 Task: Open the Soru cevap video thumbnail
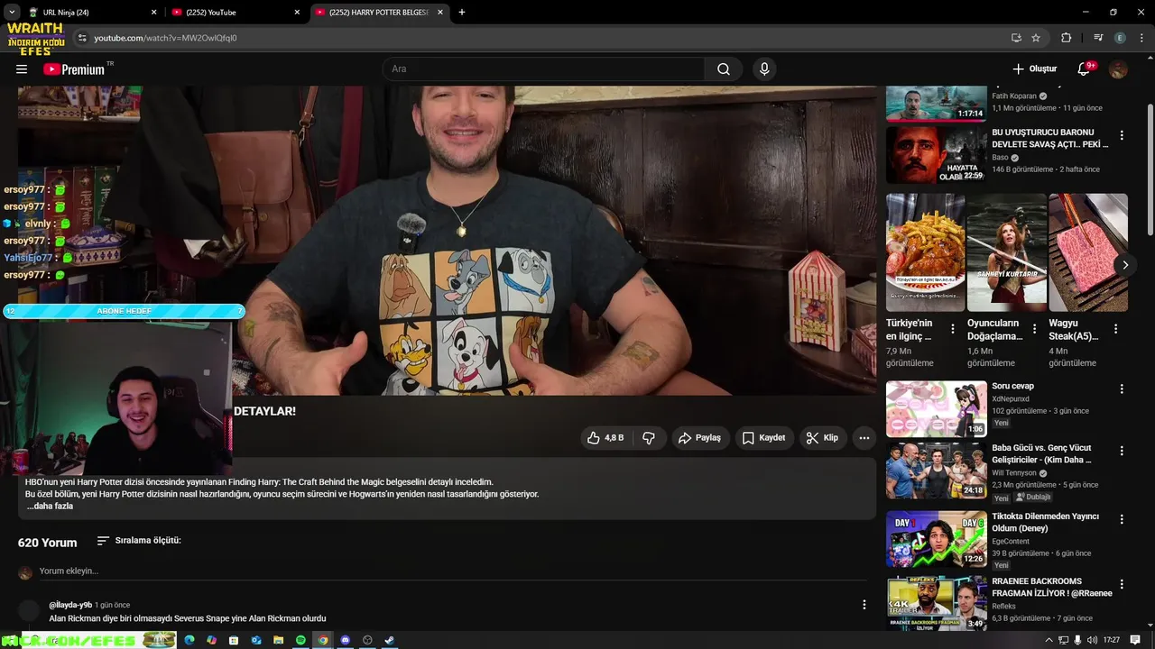pos(936,409)
